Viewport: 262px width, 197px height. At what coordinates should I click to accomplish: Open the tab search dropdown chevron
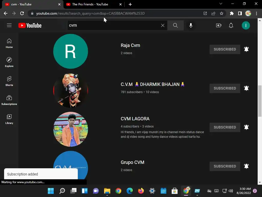point(221,4)
